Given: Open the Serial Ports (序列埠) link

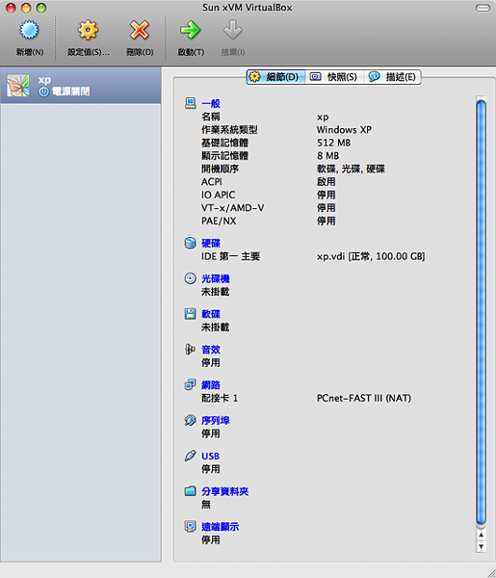Looking at the screenshot, I should 216,420.
